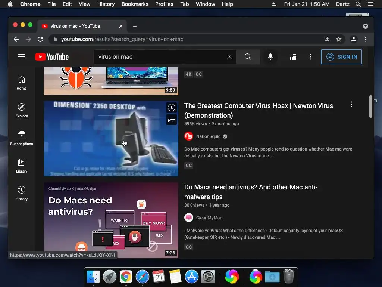Click the CleanMyMac channel avatar

(x=188, y=217)
